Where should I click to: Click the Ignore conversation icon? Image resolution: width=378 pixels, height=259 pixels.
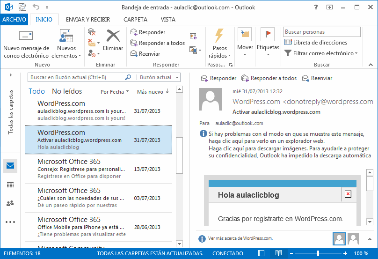92,32
